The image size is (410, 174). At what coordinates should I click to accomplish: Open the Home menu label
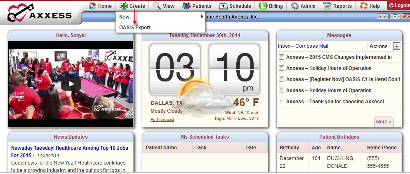click(x=105, y=6)
